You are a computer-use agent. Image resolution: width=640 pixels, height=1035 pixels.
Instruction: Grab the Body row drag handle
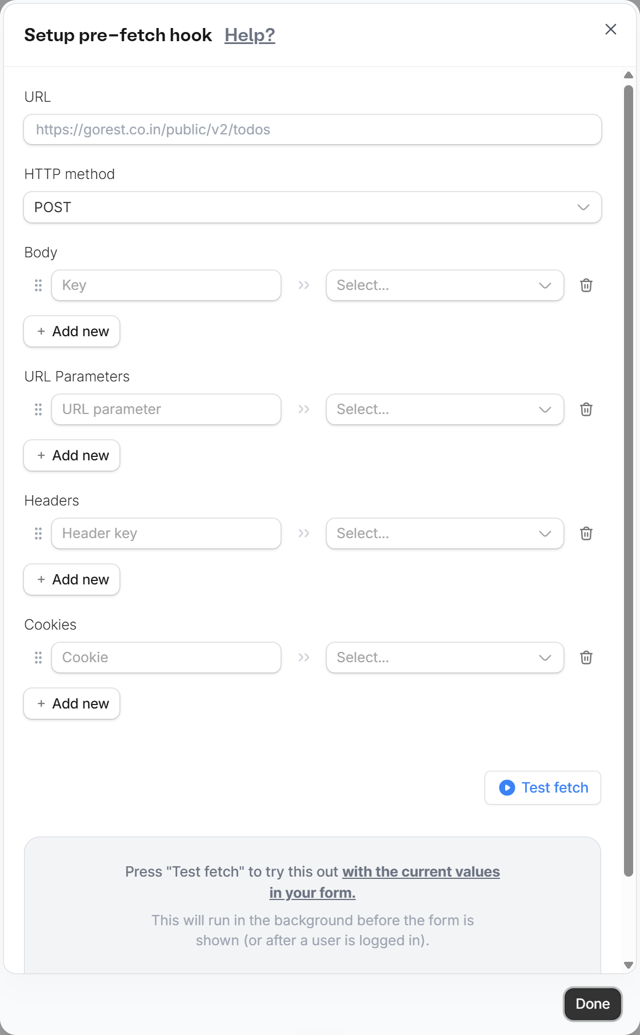coord(38,285)
